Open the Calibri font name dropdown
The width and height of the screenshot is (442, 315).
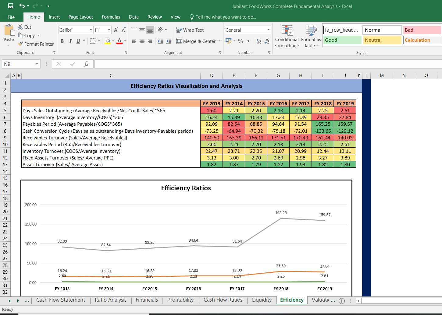pyautogui.click(x=91, y=30)
